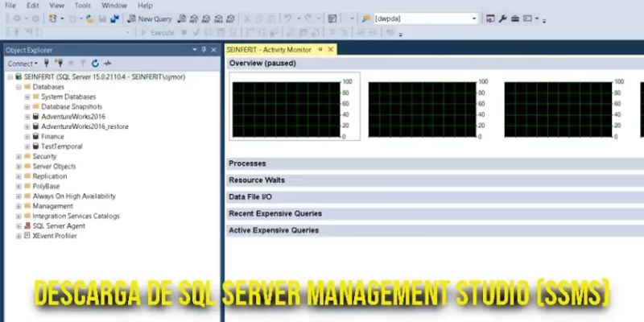
Task: Select the Management folder
Action: click(52, 206)
